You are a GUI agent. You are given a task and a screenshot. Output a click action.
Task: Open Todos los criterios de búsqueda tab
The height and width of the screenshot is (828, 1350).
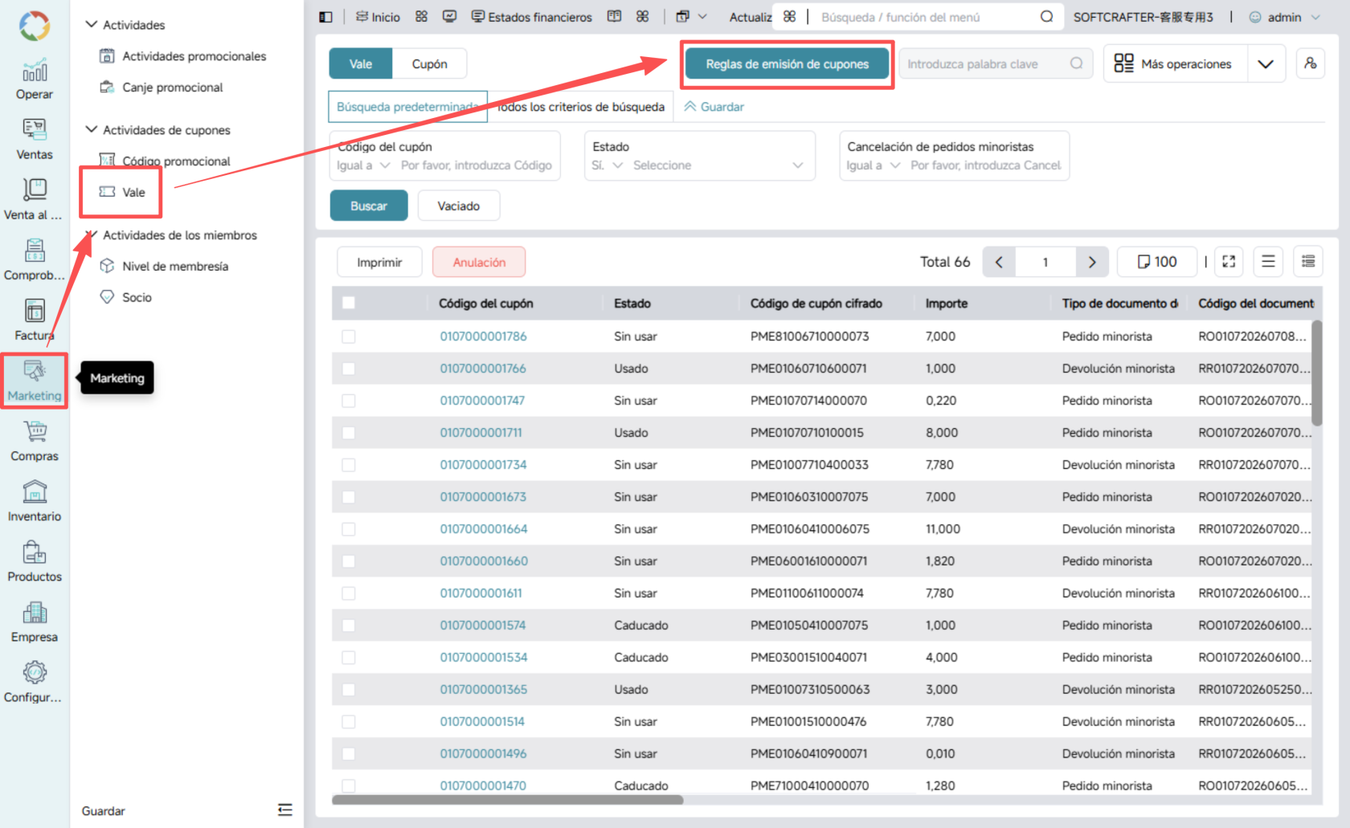581,107
